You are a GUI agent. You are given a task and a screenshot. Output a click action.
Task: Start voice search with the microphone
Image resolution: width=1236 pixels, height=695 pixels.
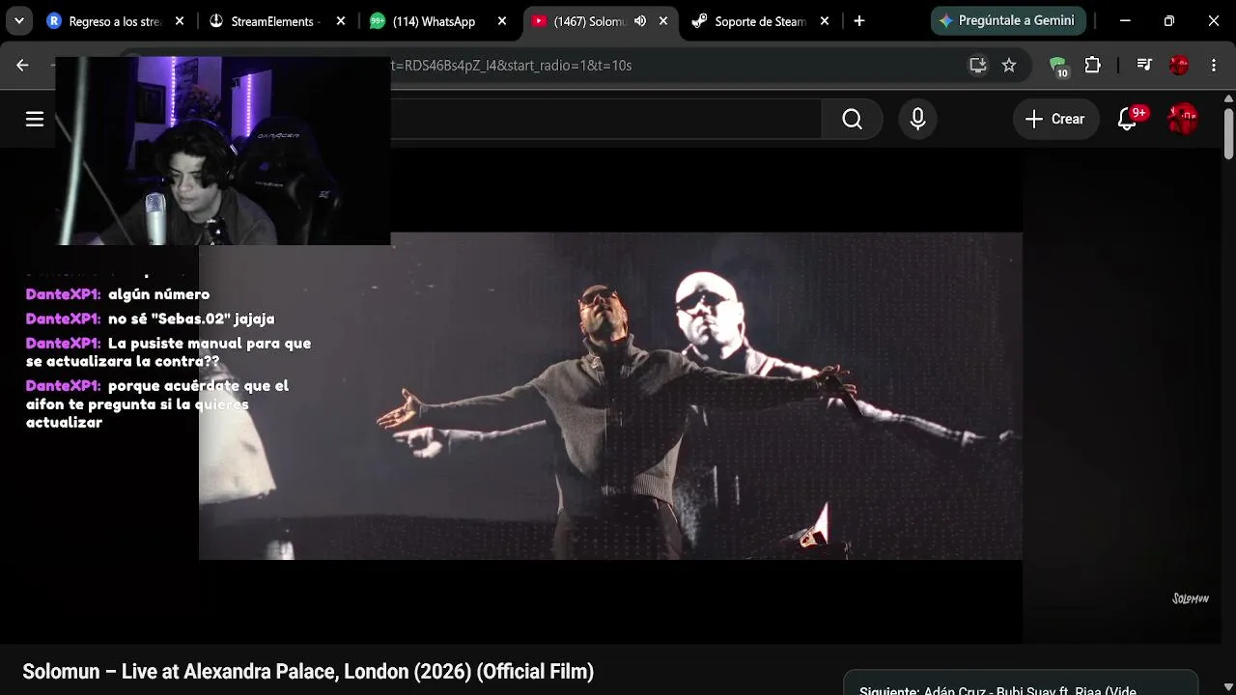point(917,119)
